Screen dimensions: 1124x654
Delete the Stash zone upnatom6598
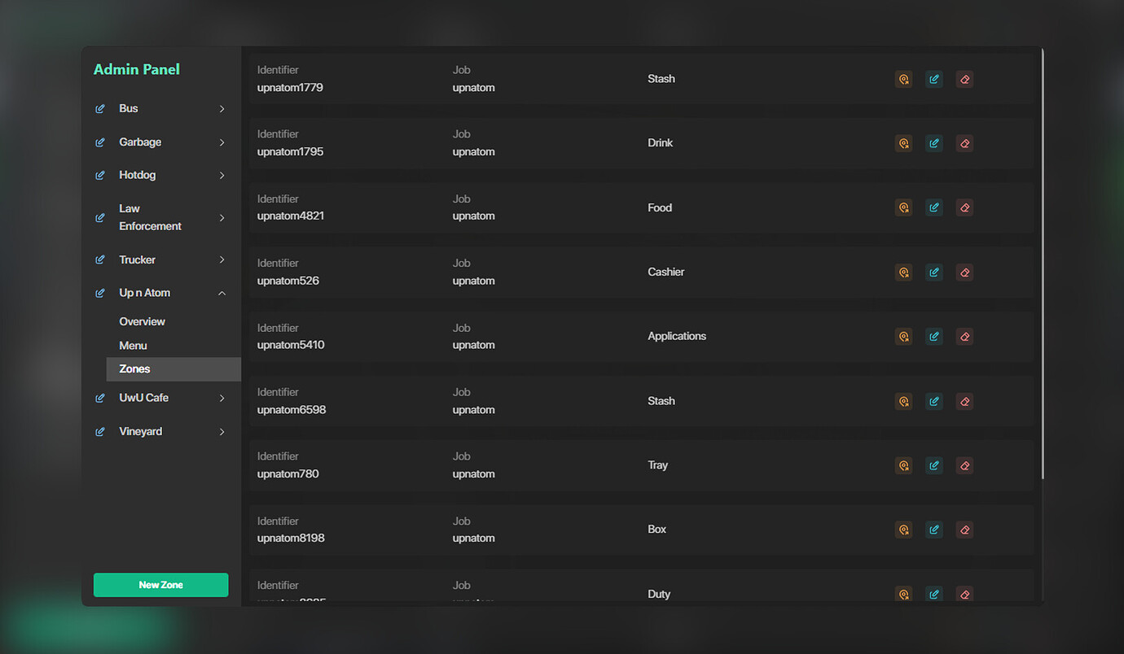pyautogui.click(x=964, y=401)
